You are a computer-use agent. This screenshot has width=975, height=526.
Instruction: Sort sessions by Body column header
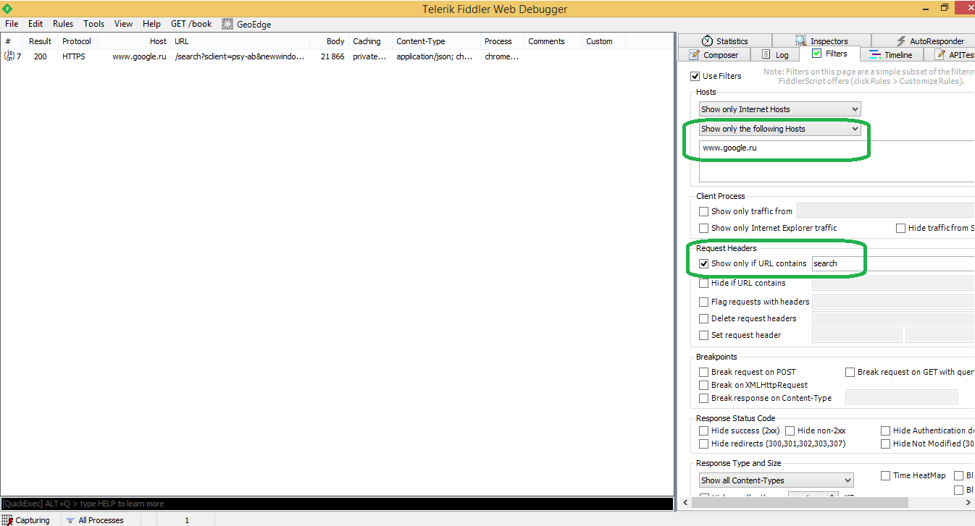click(330, 41)
